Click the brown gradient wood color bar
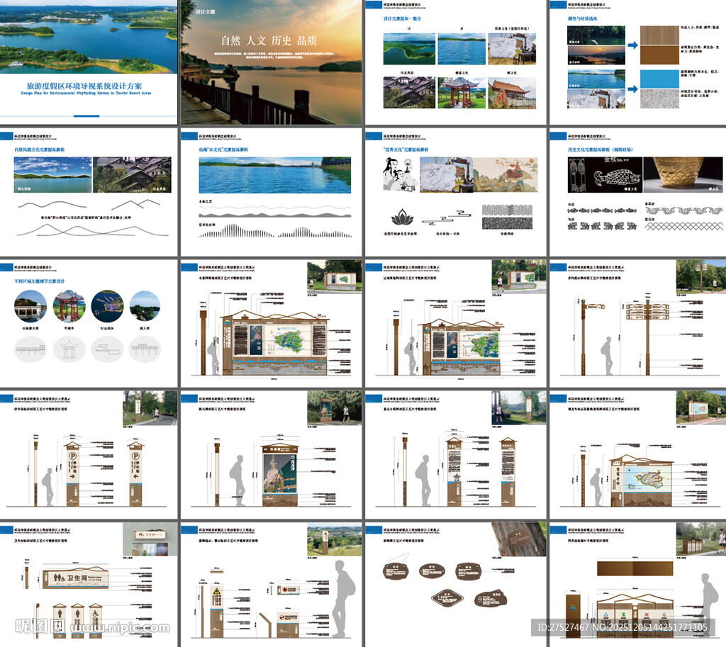This screenshot has width=726, height=647. [635, 568]
